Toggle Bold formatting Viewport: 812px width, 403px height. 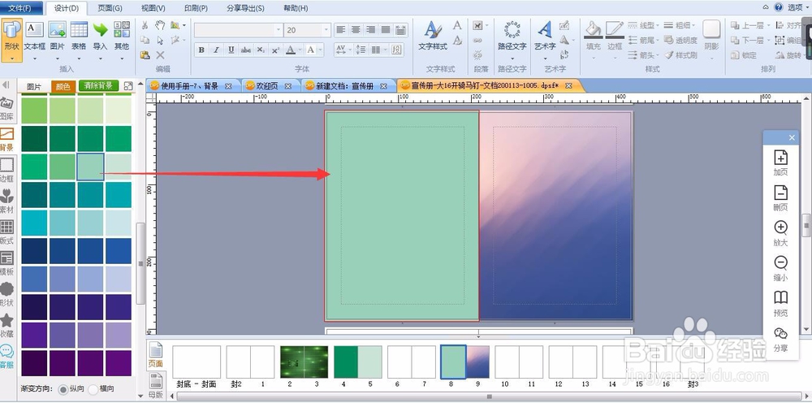click(201, 50)
